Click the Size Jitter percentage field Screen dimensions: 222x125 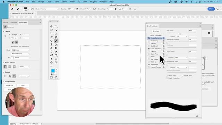tap(193, 31)
